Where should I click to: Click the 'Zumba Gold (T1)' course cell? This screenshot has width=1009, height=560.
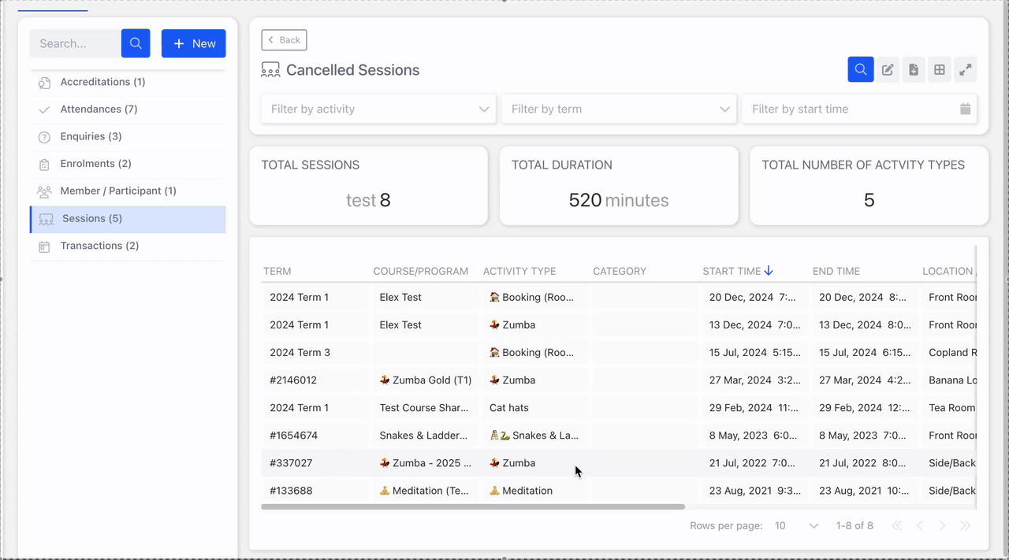click(x=425, y=380)
